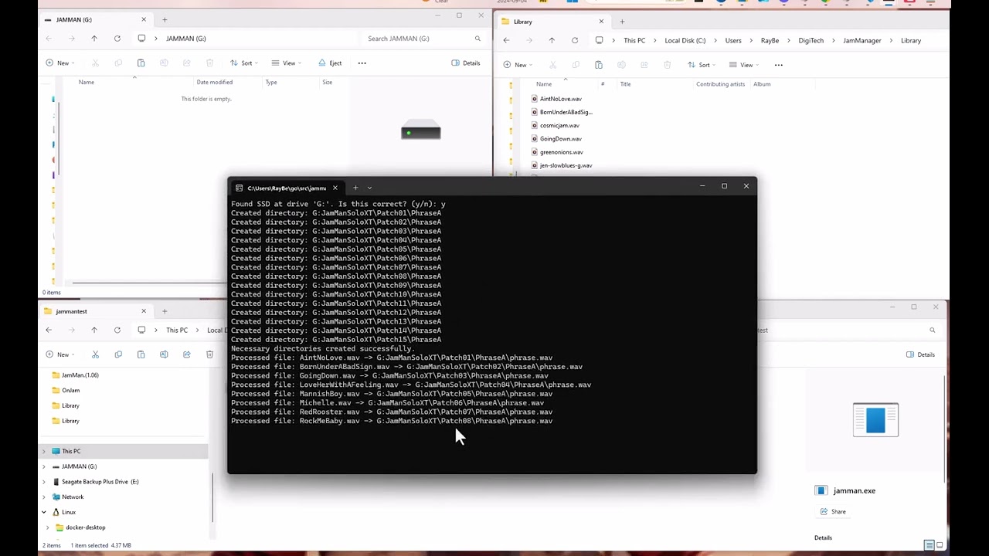Open the Sort dropdown in the Library window
This screenshot has width=989, height=556.
pyautogui.click(x=701, y=65)
